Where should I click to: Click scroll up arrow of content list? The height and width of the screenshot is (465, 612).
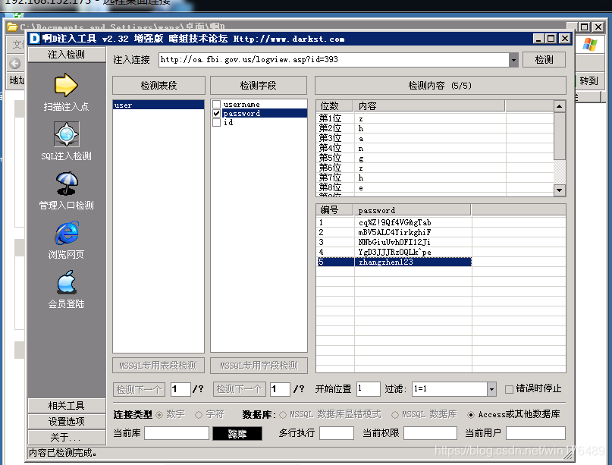pos(560,106)
